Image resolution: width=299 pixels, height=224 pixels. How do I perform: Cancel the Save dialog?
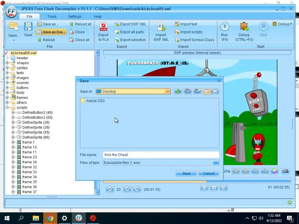point(208,173)
